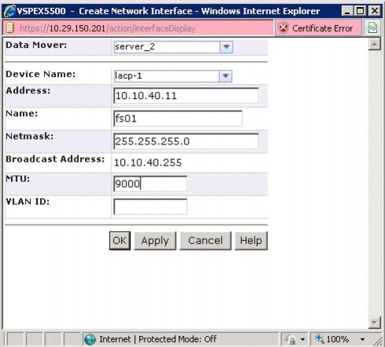Click the Broadcast Address value 10.10.40.255
This screenshot has width=385, height=347.
click(x=148, y=163)
